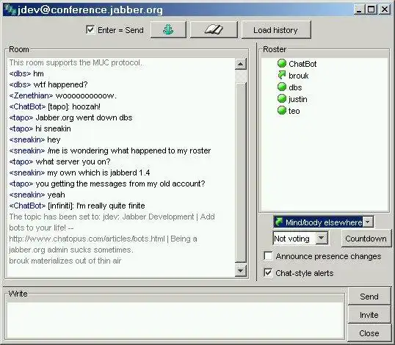Select dbs in the roster

tap(295, 87)
